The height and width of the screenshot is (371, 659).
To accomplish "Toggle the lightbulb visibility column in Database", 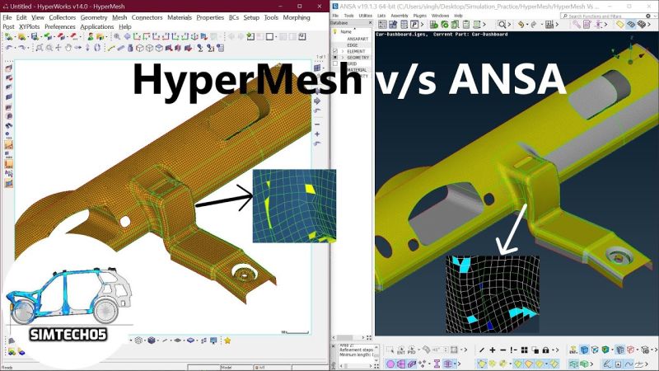I will (335, 31).
